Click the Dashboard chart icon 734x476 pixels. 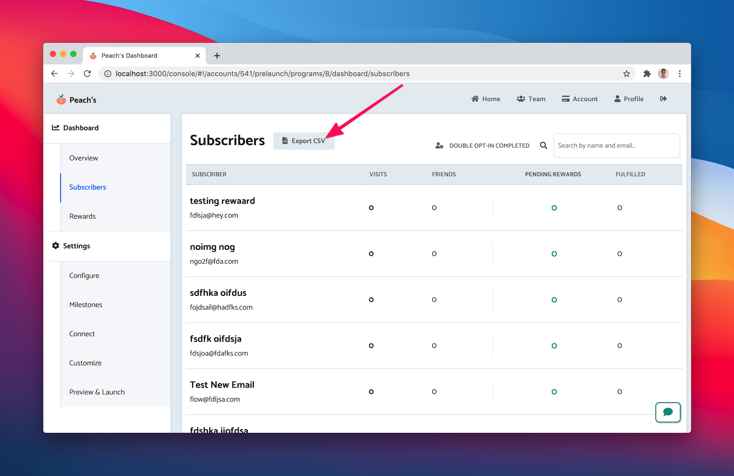coord(56,127)
